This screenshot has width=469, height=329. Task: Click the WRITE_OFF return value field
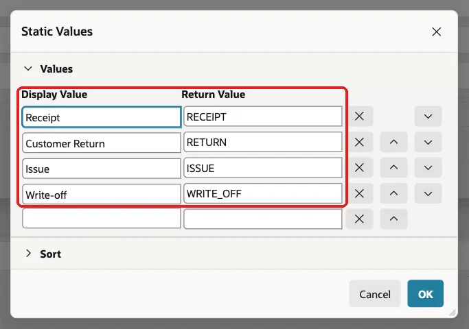click(x=262, y=193)
